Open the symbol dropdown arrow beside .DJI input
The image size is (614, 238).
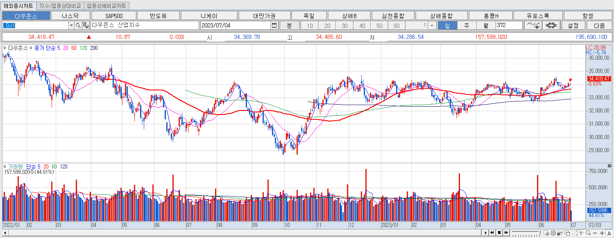[x=71, y=26]
